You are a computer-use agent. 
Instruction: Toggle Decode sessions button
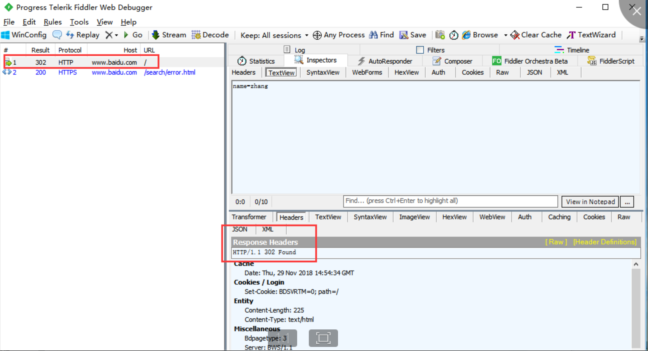pyautogui.click(x=210, y=35)
